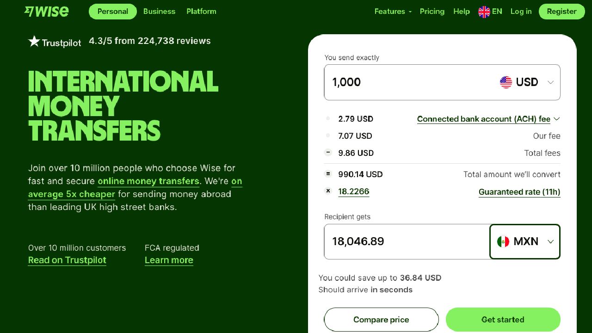Click the Register button
The width and height of the screenshot is (592, 333).
pos(561,12)
